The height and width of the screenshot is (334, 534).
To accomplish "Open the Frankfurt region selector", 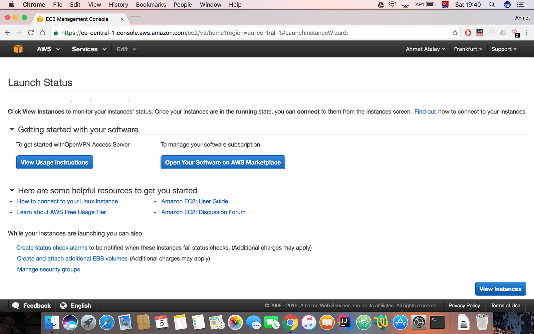I will tap(468, 49).
